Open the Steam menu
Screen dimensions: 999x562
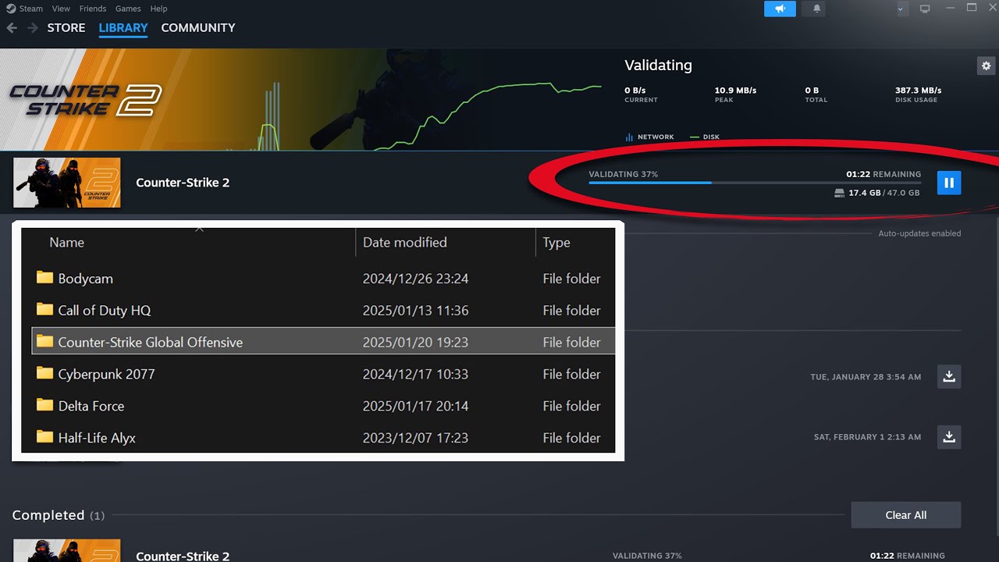(x=31, y=9)
